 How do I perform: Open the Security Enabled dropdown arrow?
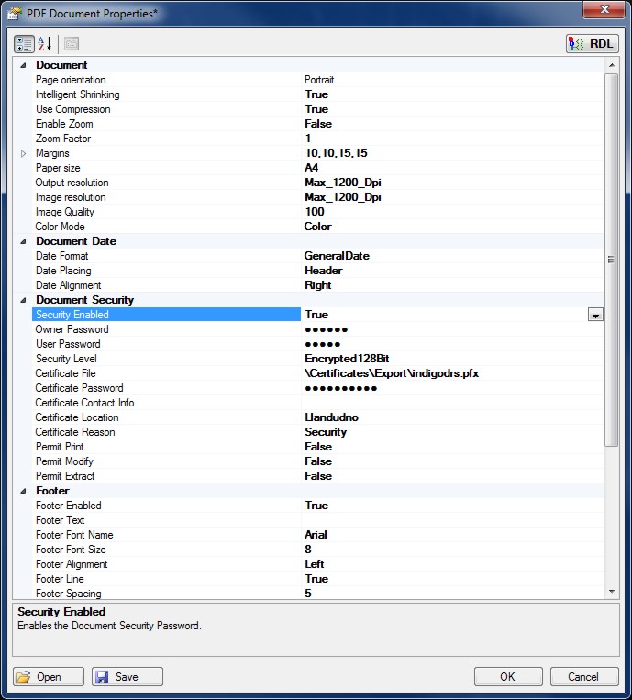[x=595, y=315]
